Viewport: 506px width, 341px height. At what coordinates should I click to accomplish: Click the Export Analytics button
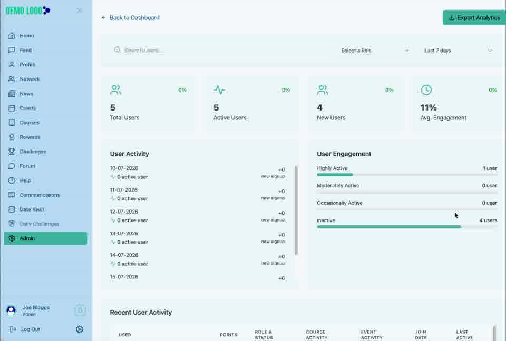click(474, 18)
